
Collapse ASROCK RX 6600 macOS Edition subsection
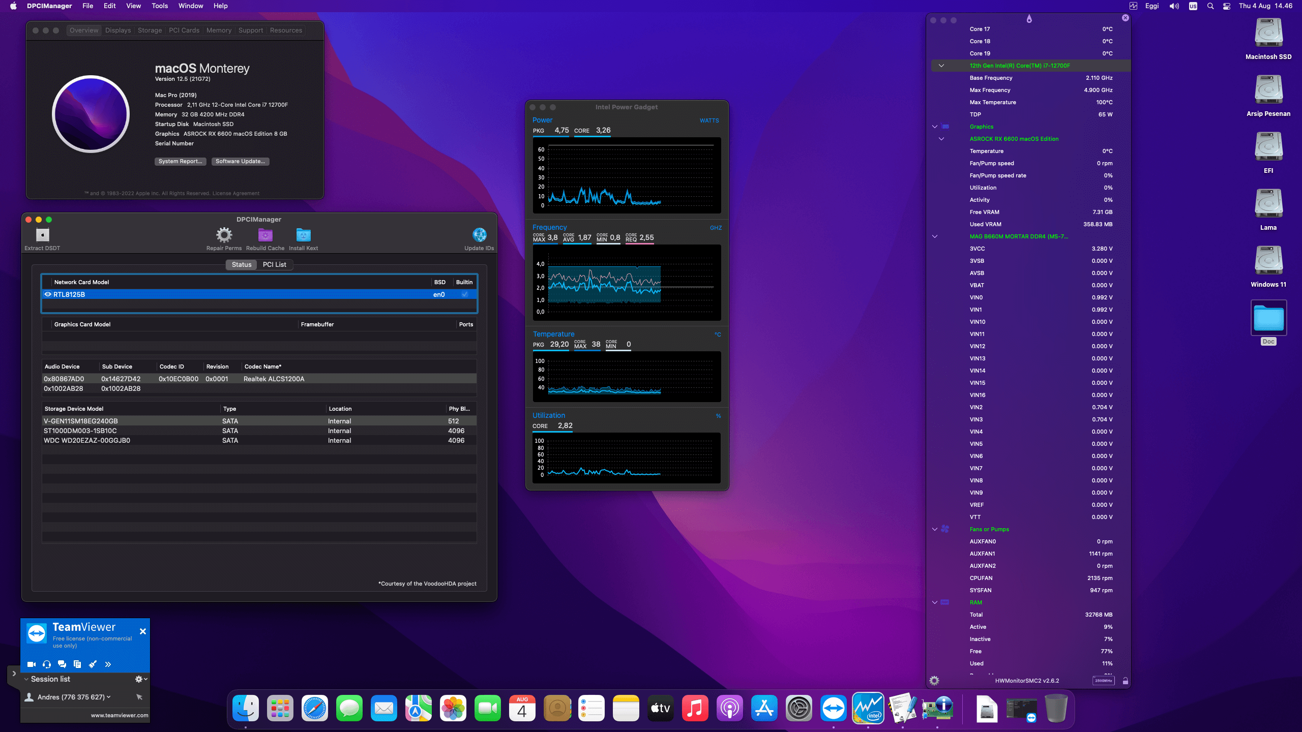point(941,139)
